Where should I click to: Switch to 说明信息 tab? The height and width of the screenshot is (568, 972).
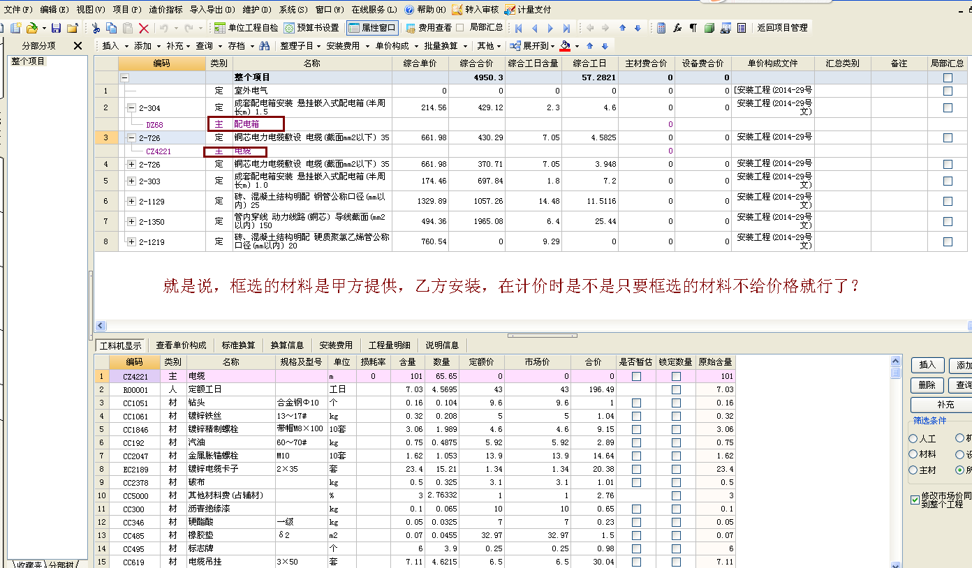pos(442,345)
